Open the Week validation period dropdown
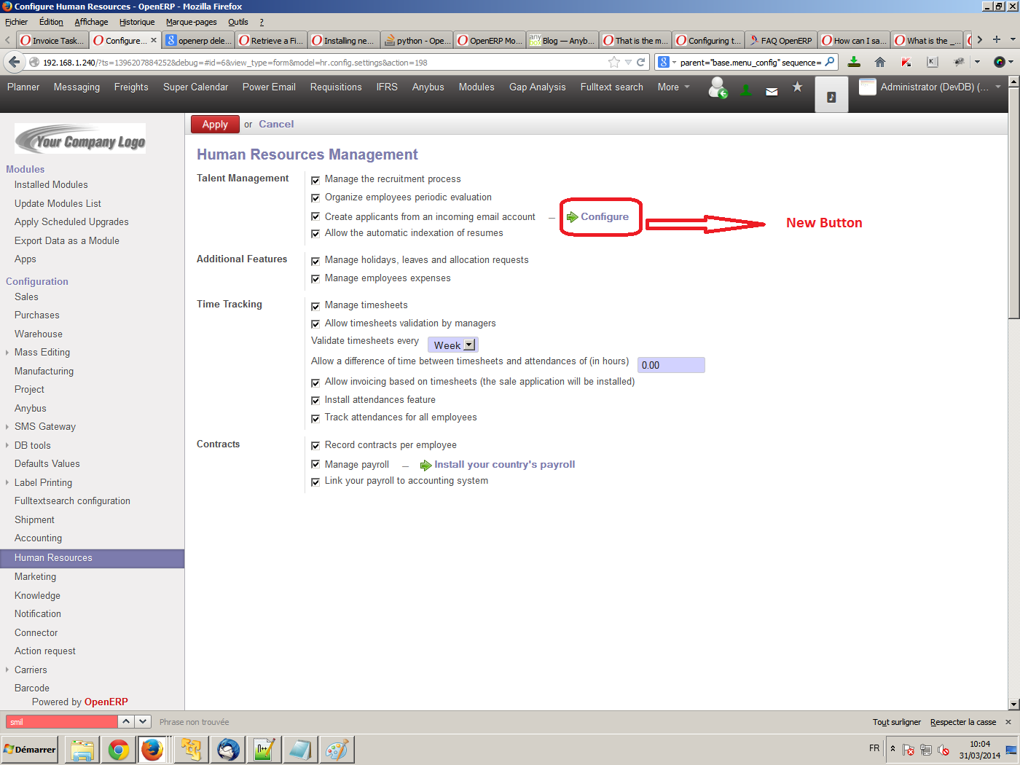Screen dimensions: 1020x765 pos(453,345)
